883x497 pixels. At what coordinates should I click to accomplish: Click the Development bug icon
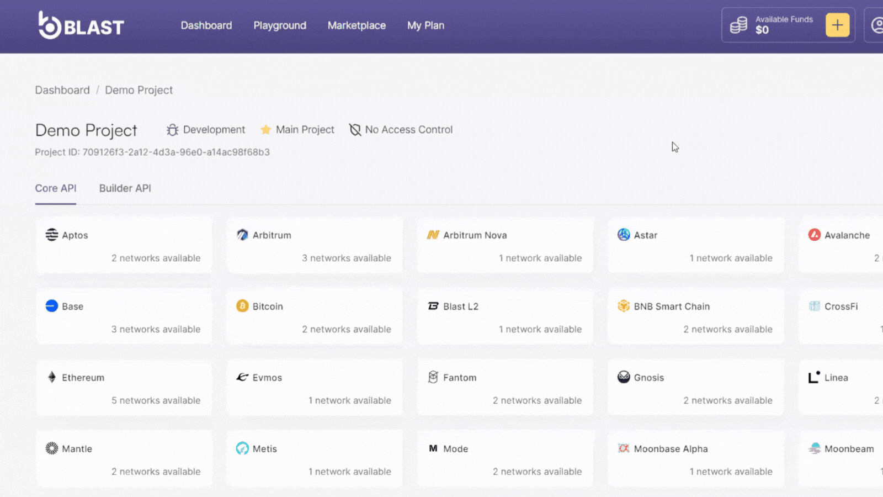[172, 130]
